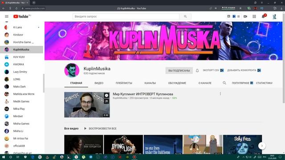Image resolution: width=285 pixels, height=160 pixels.
Task: Click the ВЫ ПОДПИСАНЫ subscribed button
Action: [179, 71]
